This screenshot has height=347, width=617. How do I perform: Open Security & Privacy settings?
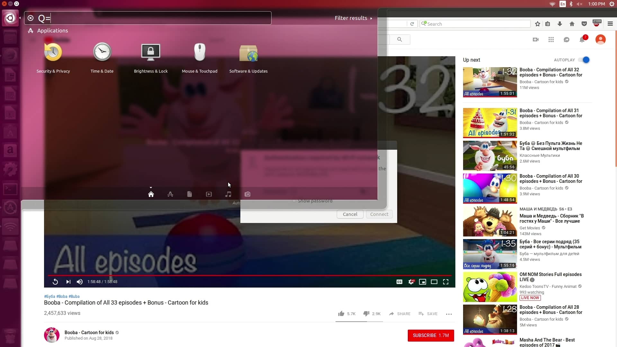pyautogui.click(x=53, y=52)
